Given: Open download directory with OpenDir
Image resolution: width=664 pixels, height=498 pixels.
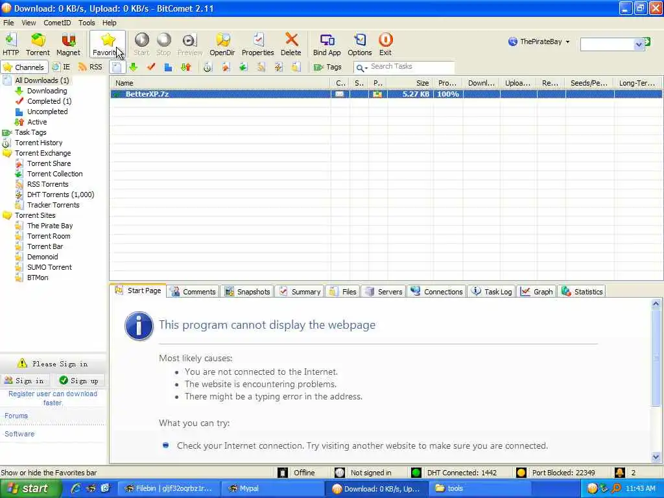Looking at the screenshot, I should pos(222,44).
